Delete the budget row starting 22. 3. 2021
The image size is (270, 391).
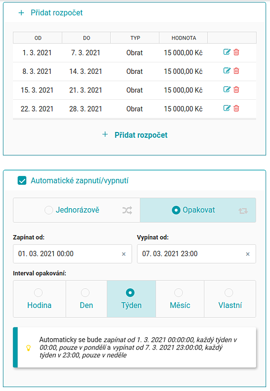(x=236, y=108)
